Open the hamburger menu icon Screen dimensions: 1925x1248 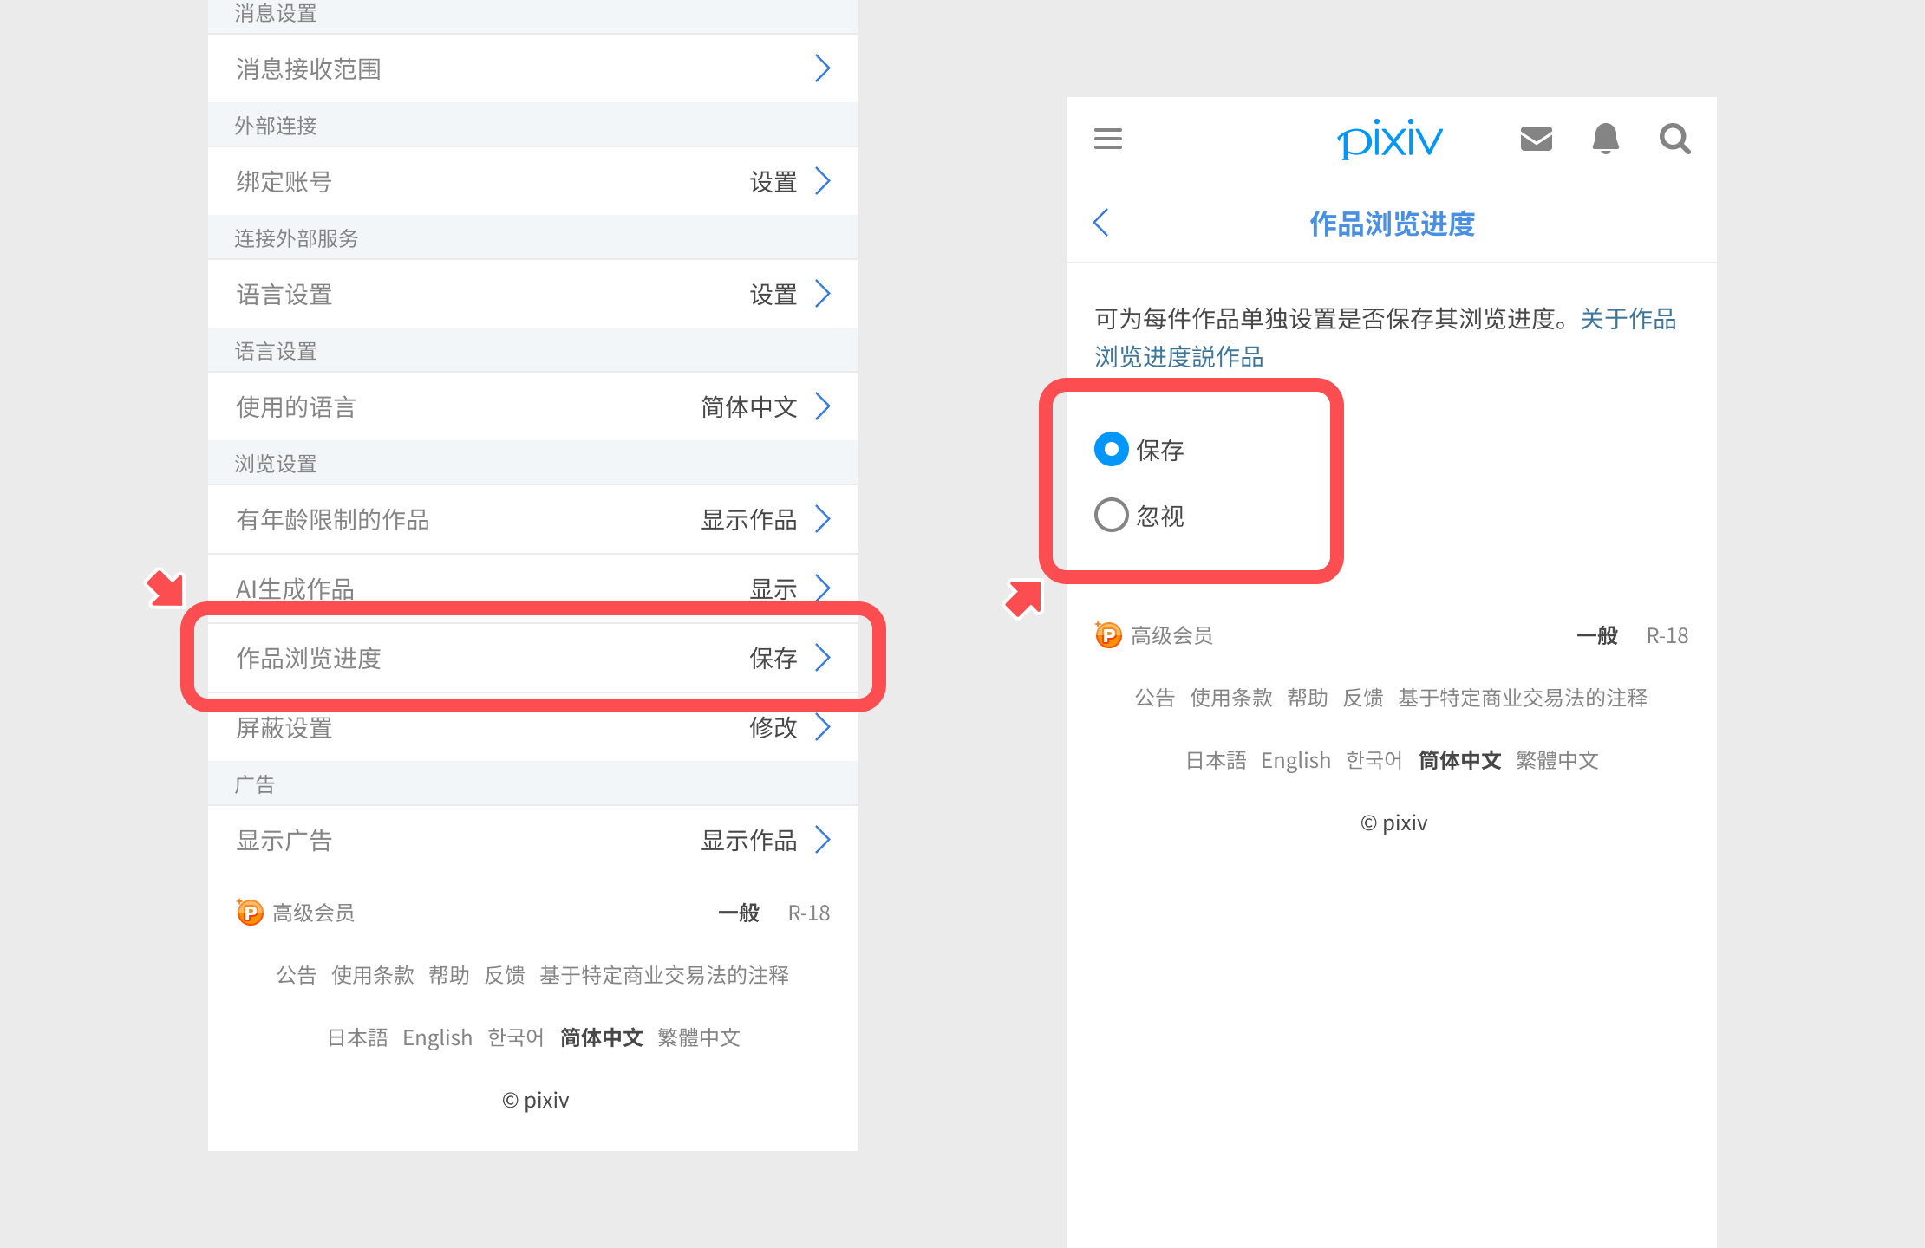click(1107, 139)
